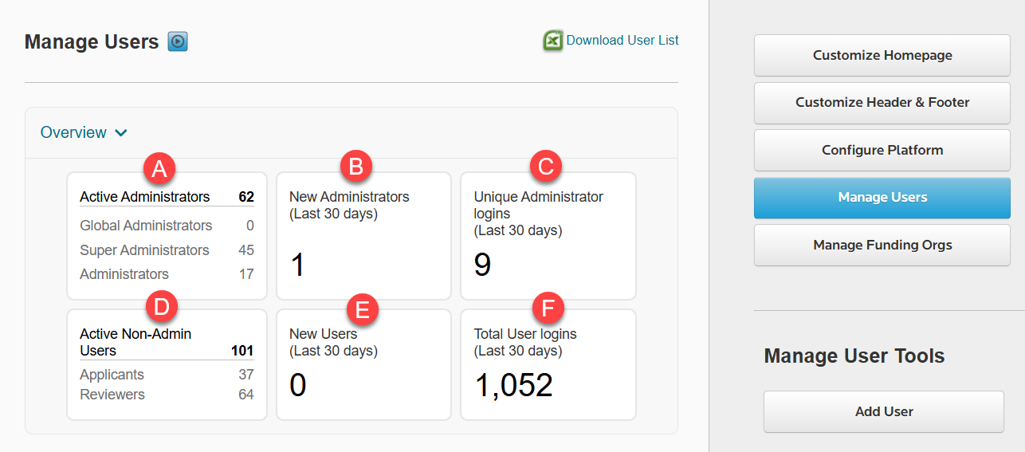Click the Applicants 37 row
This screenshot has height=452, width=1025.
pos(167,375)
